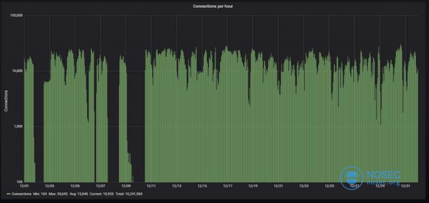Select the 12/15 x-axis date label
The image size is (429, 203).
click(202, 186)
